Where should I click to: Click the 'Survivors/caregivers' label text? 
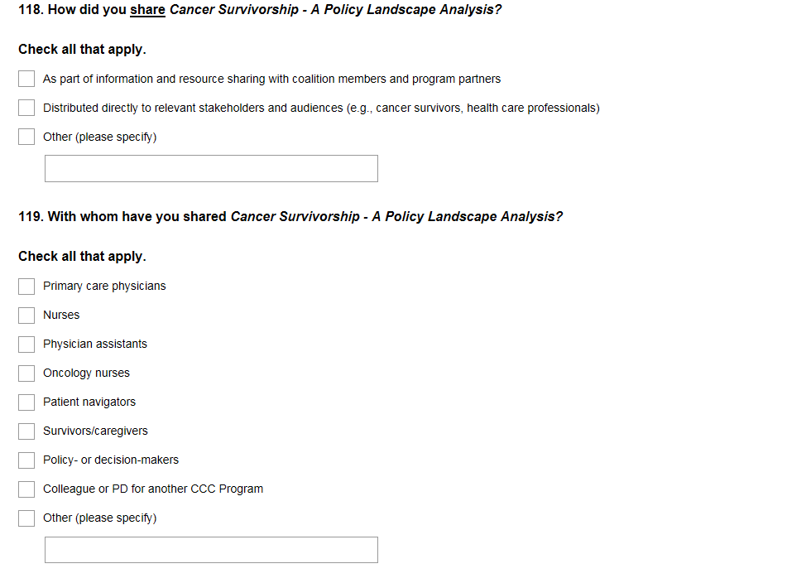(95, 431)
